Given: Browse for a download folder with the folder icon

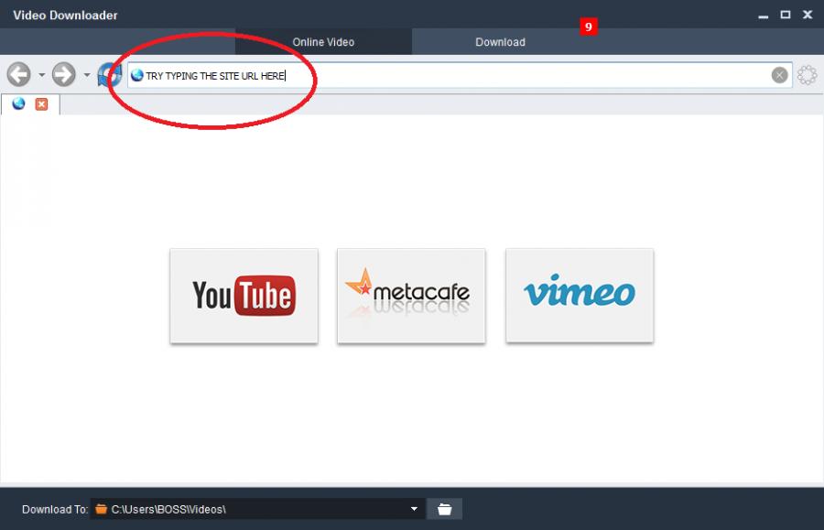Looking at the screenshot, I should point(445,509).
